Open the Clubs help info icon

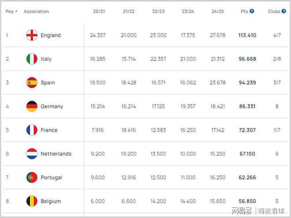point(283,11)
